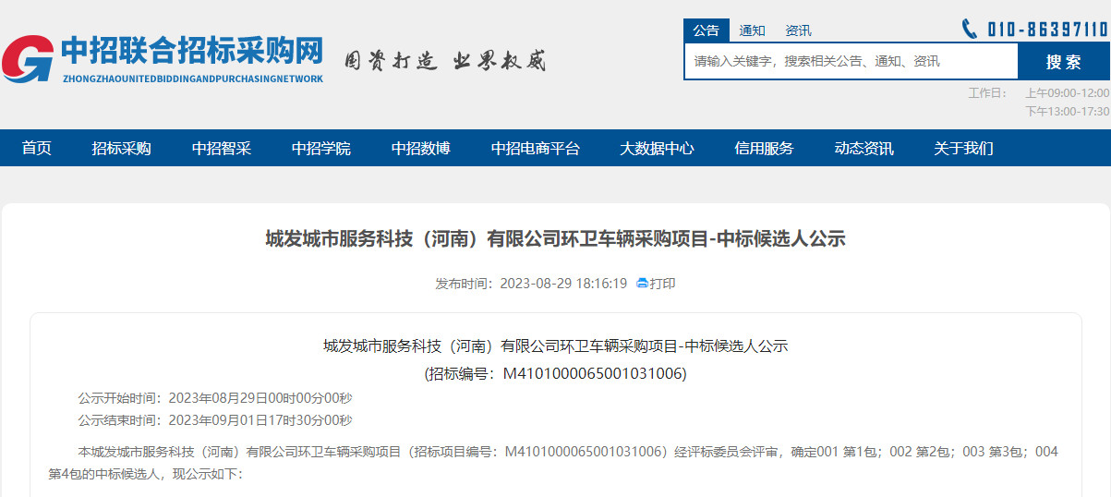The height and width of the screenshot is (497, 1111).
Task: Click the paragraph starting 本城发城市服务科技
Action: pos(553,463)
